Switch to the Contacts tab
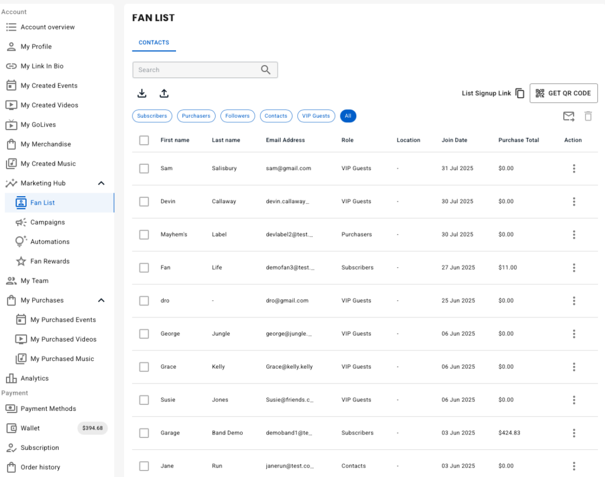Screen dimensions: 605x477 154,43
